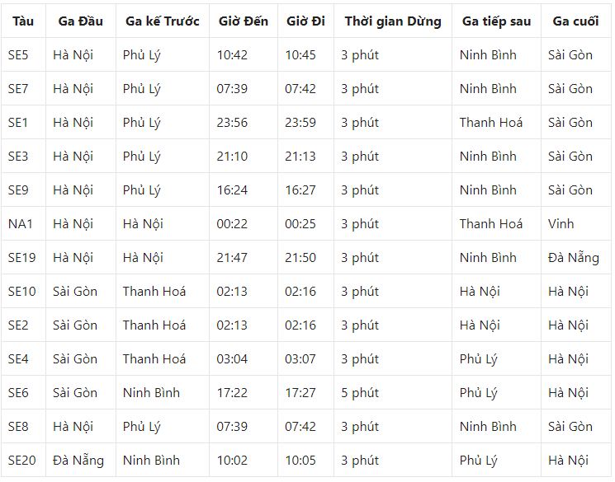Click the Ga cuối column header
The width and height of the screenshot is (615, 482).
coord(575,21)
